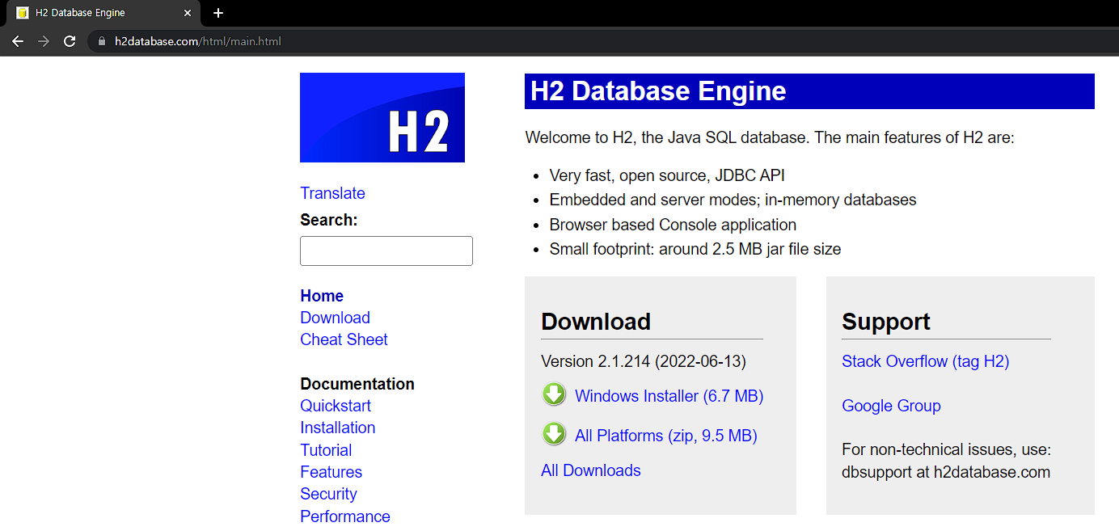
Task: Open Quickstart documentation
Action: tap(336, 406)
